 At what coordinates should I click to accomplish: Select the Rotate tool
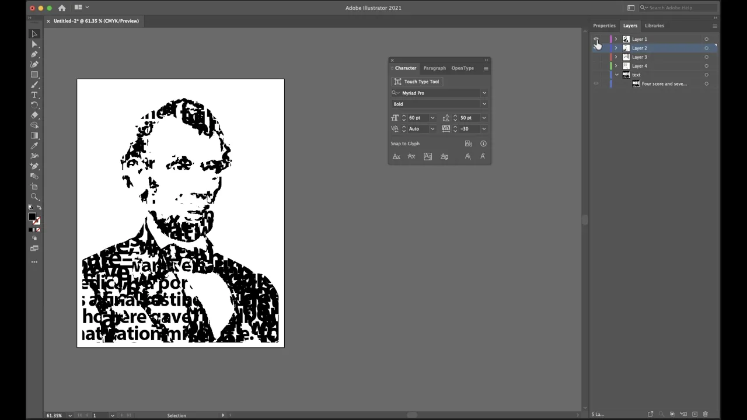coord(34,105)
